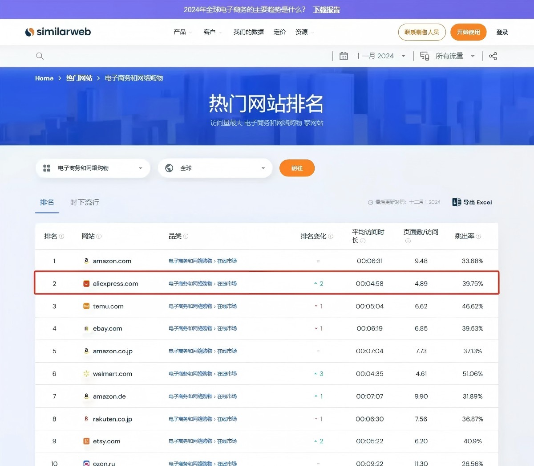Image resolution: width=534 pixels, height=466 pixels.
Task: Click the info icon under 平均访问时长
Action: tap(363, 241)
